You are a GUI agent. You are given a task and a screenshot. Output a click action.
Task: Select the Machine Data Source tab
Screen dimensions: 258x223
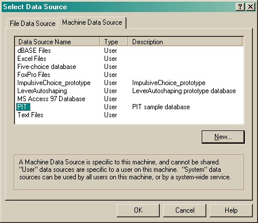(x=92, y=22)
